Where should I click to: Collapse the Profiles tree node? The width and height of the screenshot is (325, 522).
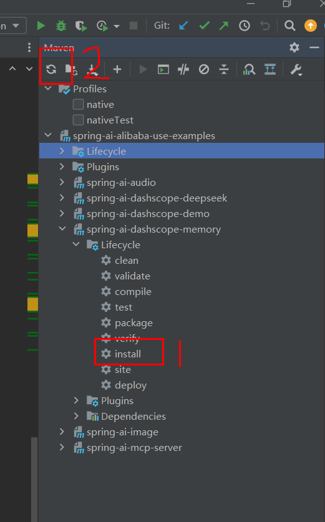(x=48, y=89)
